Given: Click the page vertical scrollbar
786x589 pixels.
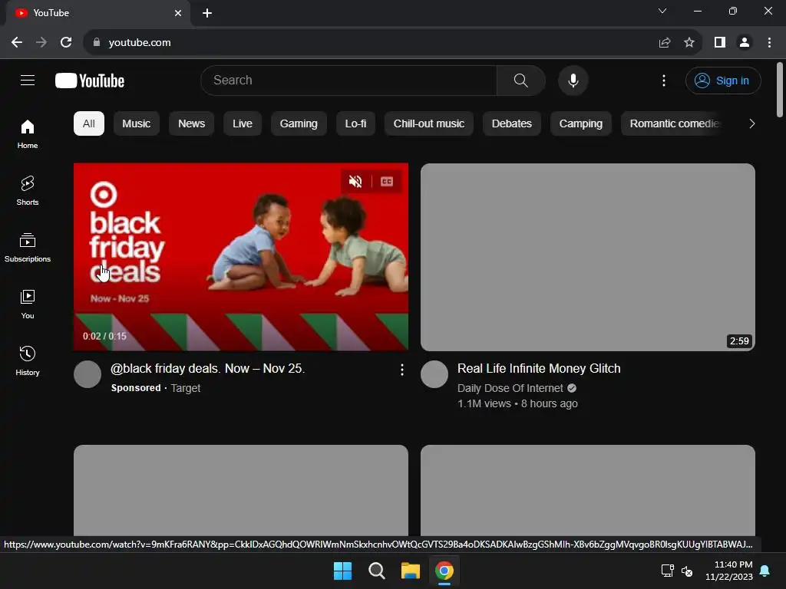Looking at the screenshot, I should (780, 90).
